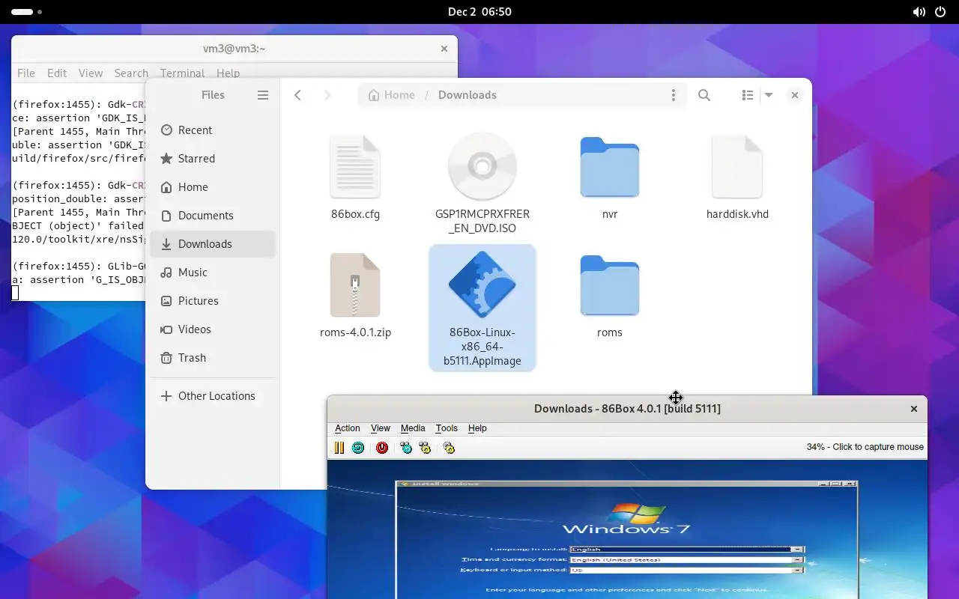Switch Files to list view
The width and height of the screenshot is (959, 599).
[748, 95]
